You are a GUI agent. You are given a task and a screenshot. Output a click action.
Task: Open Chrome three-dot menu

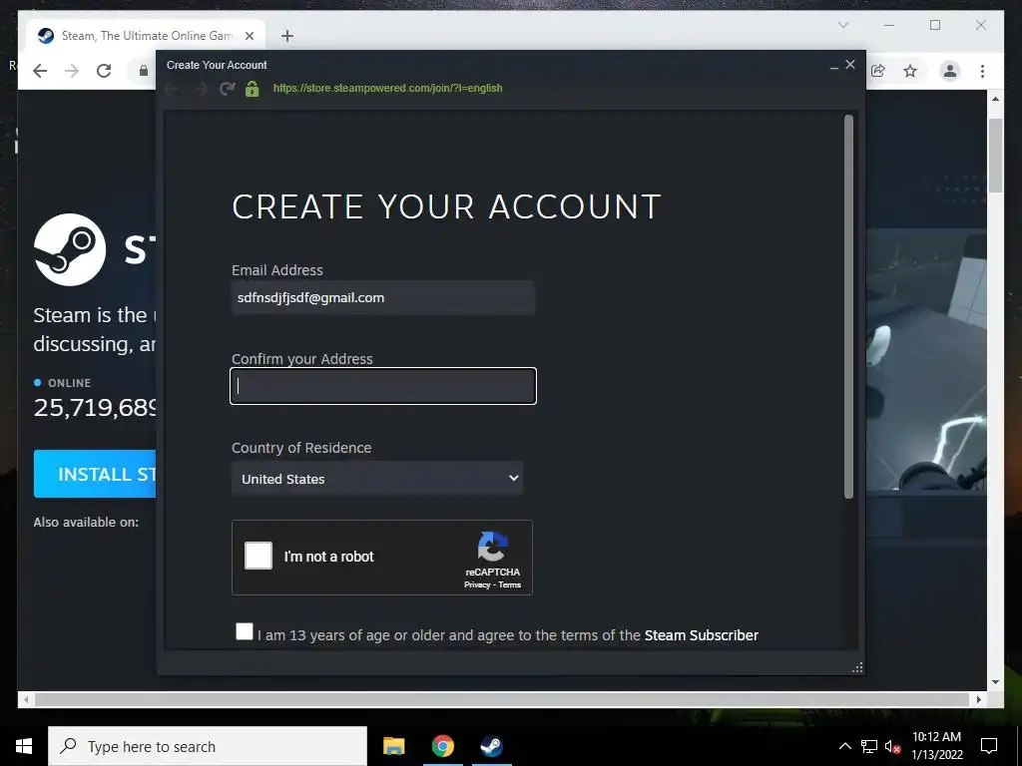[x=982, y=71]
